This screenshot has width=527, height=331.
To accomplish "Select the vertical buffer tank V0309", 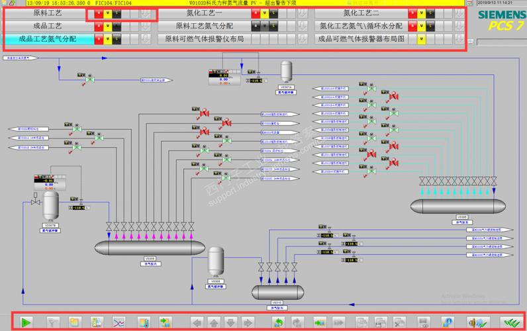I will pos(216,261).
